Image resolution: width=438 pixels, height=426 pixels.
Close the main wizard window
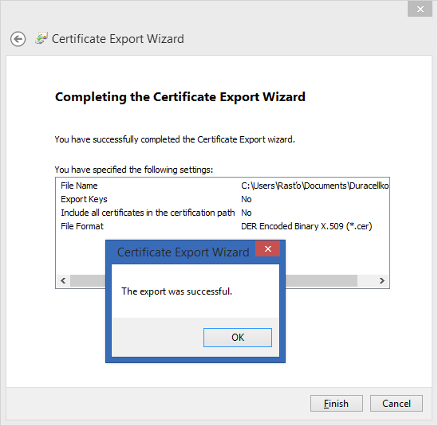(420, 10)
